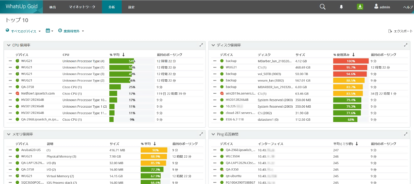Open the calendar date range dropdown
The image size is (414, 184).
click(x=49, y=31)
